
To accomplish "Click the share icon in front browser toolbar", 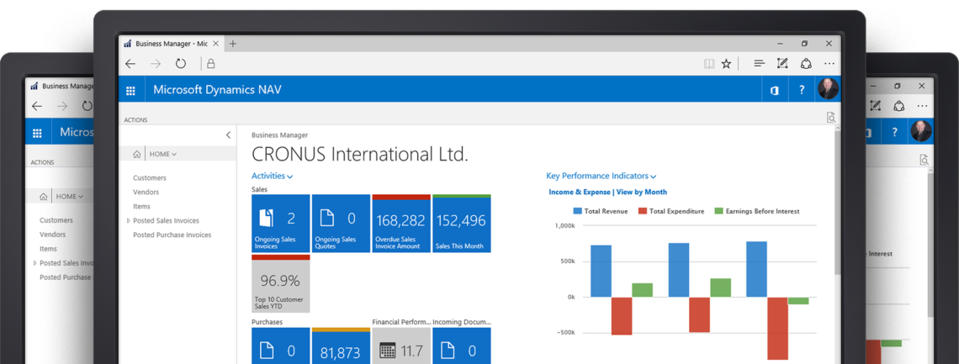I will point(806,64).
